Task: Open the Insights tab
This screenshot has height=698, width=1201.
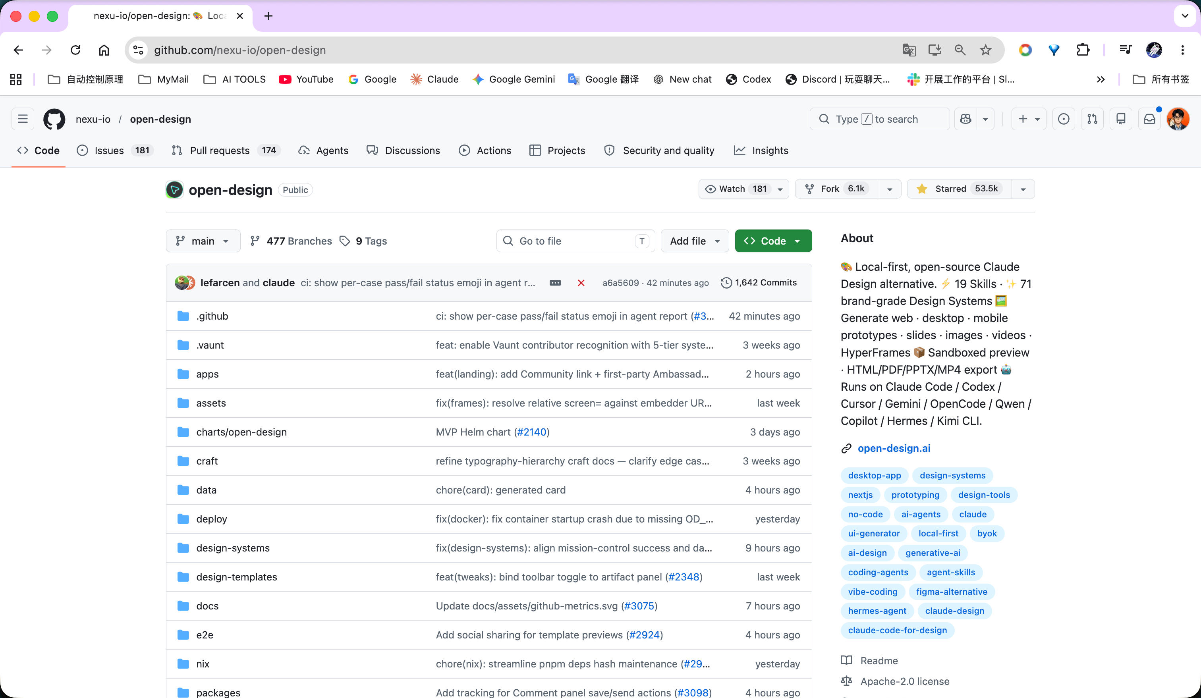Action: [x=761, y=150]
